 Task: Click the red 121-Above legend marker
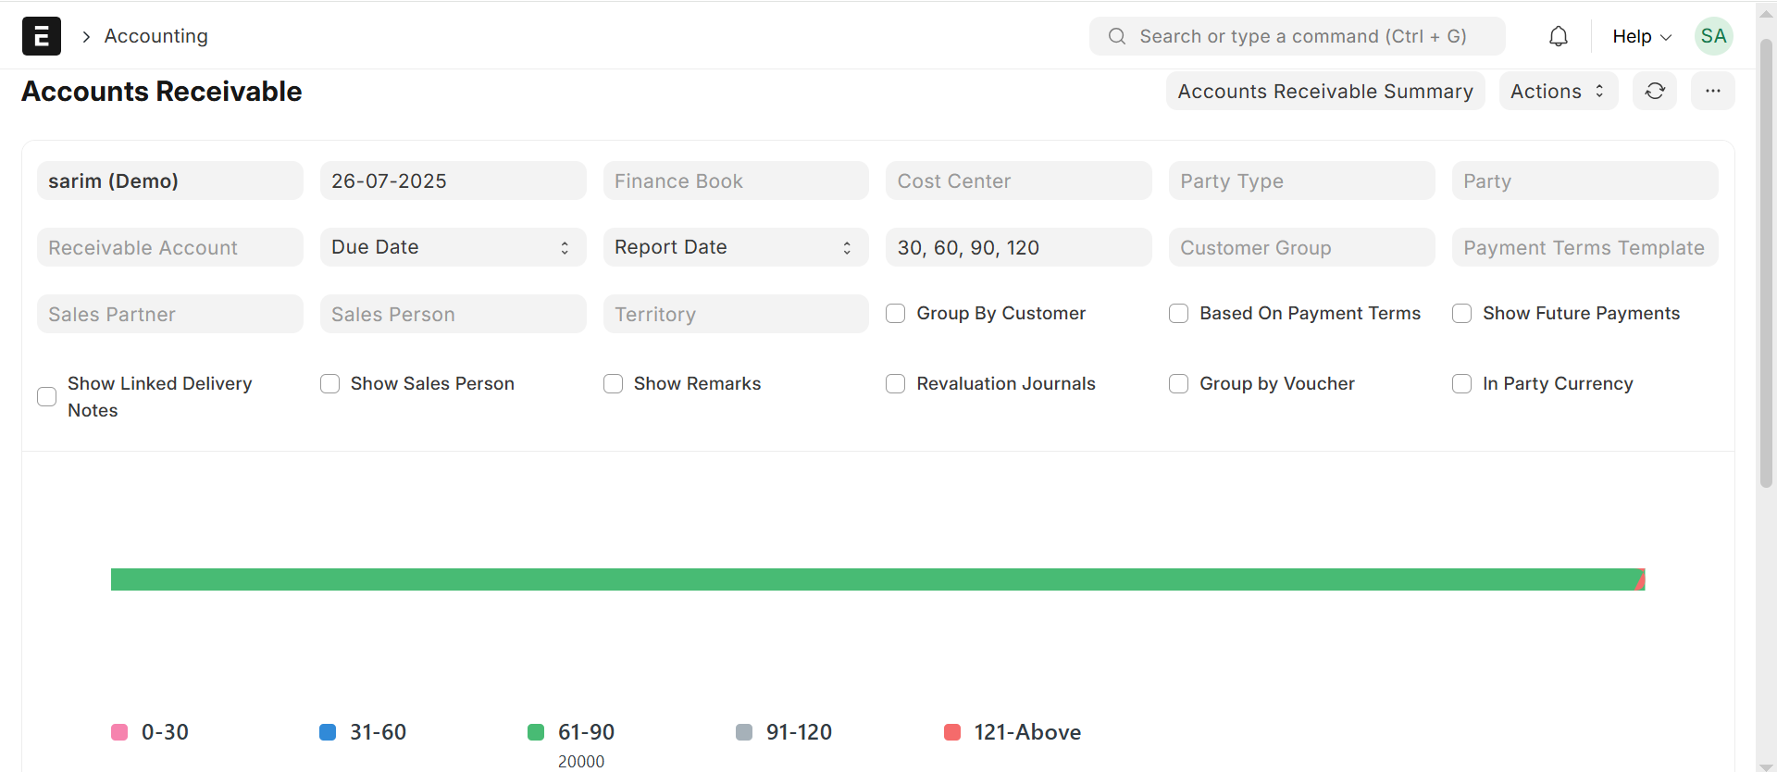952,732
